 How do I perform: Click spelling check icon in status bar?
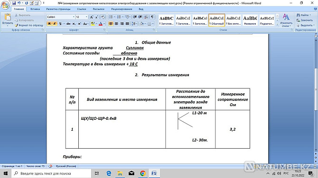(x=50, y=166)
